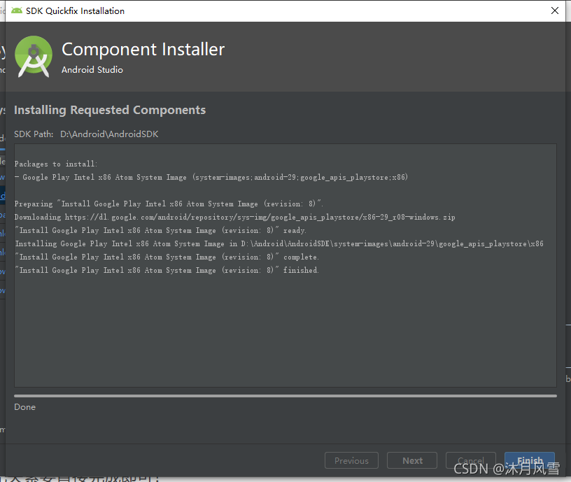Click the Android Studio logo icon
This screenshot has height=482, width=571.
click(x=33, y=57)
